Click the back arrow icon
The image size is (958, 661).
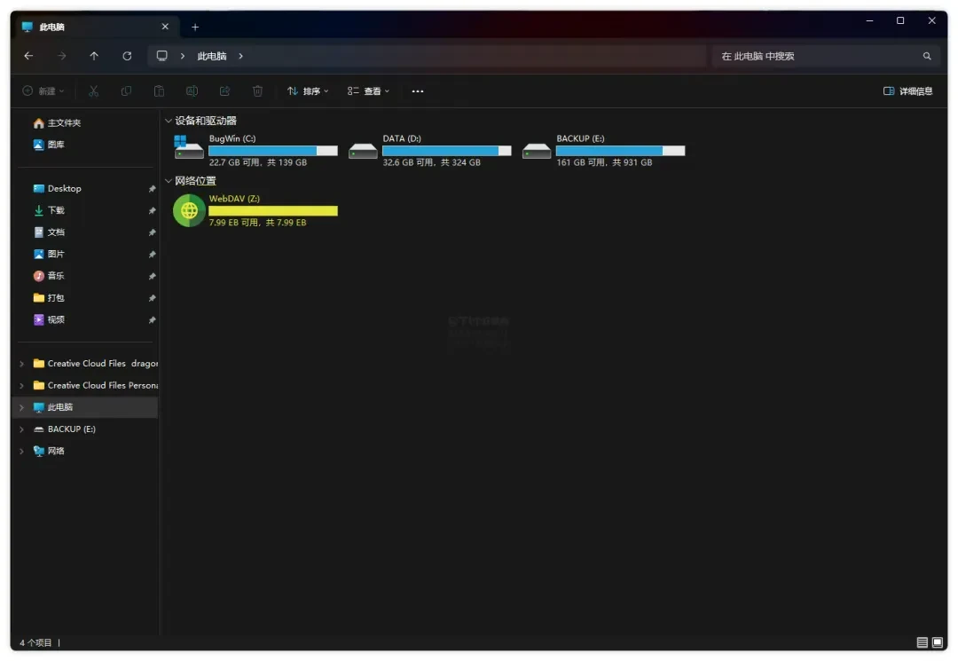(28, 56)
